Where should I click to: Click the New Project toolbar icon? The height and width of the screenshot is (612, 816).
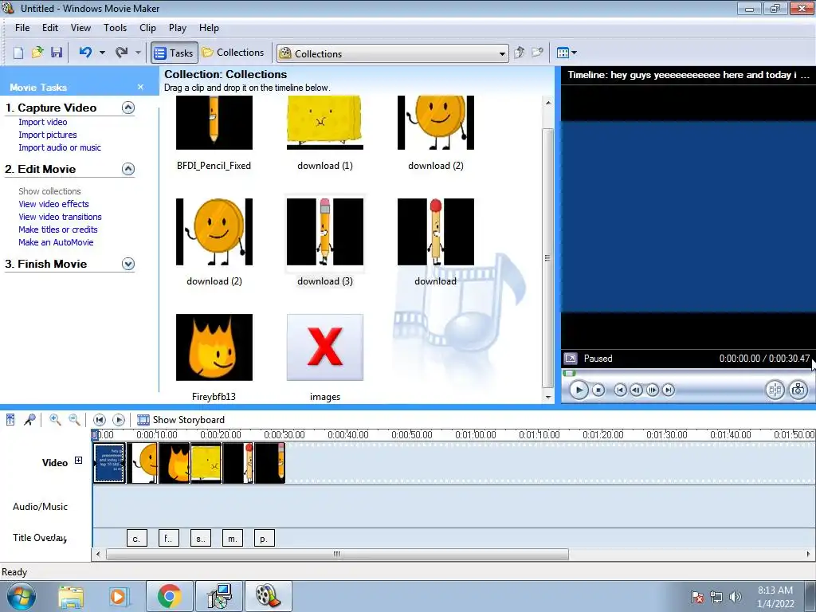18,53
